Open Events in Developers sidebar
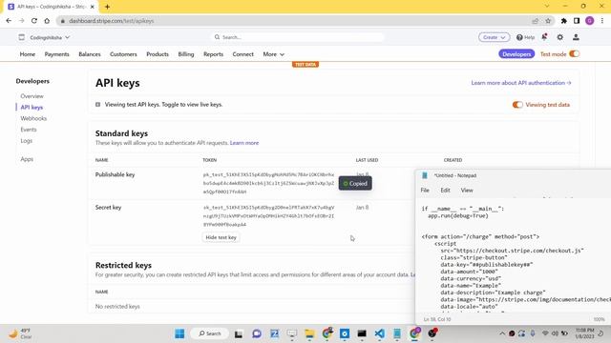 click(29, 130)
